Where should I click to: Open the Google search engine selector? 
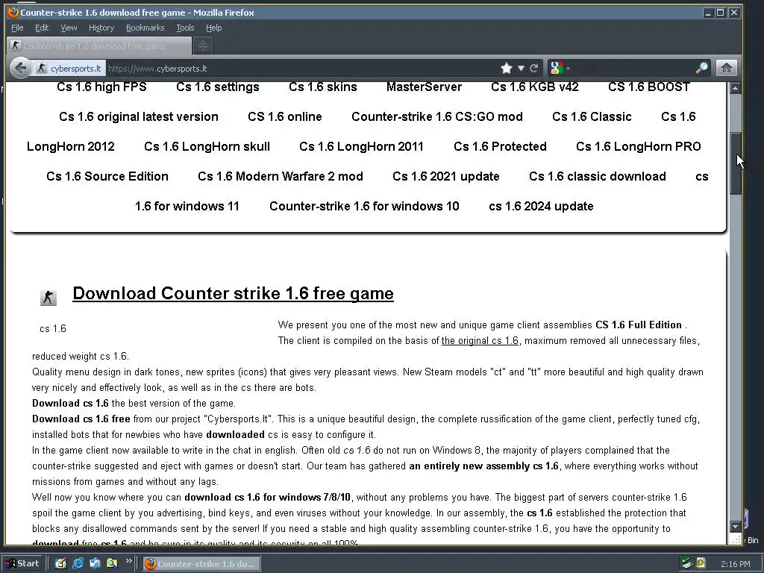coord(559,68)
